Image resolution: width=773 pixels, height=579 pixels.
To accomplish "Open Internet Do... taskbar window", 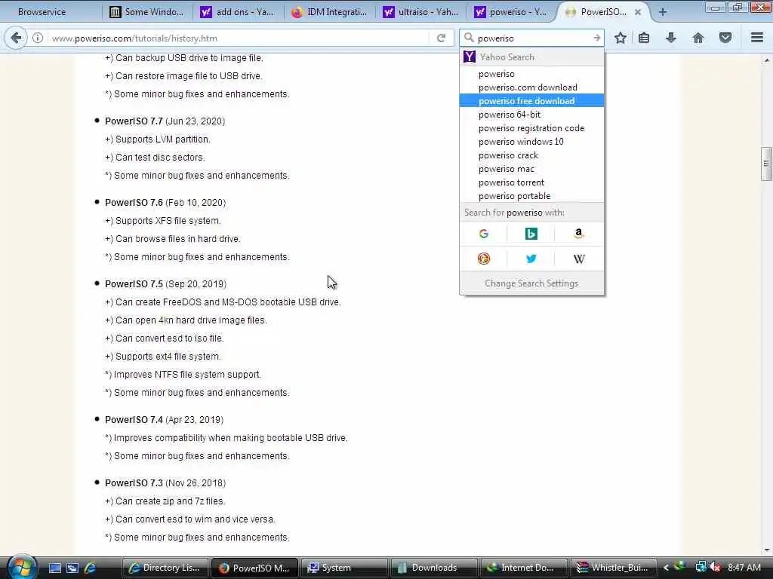I will tap(523, 568).
